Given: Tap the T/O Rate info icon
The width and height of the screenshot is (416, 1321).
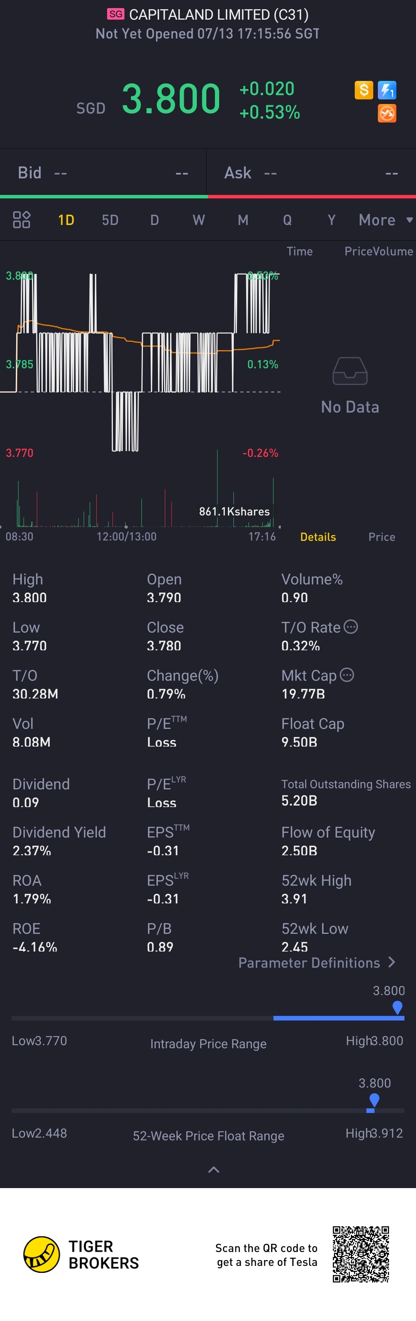Looking at the screenshot, I should tap(351, 627).
